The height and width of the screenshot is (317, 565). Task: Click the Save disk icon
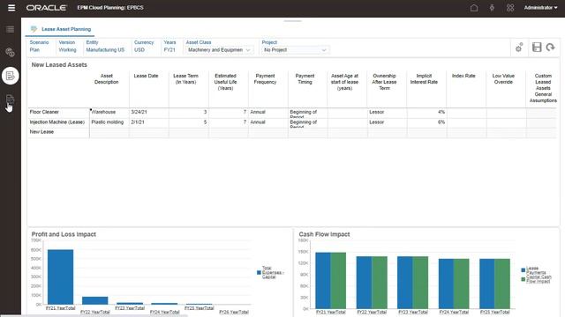tap(537, 47)
